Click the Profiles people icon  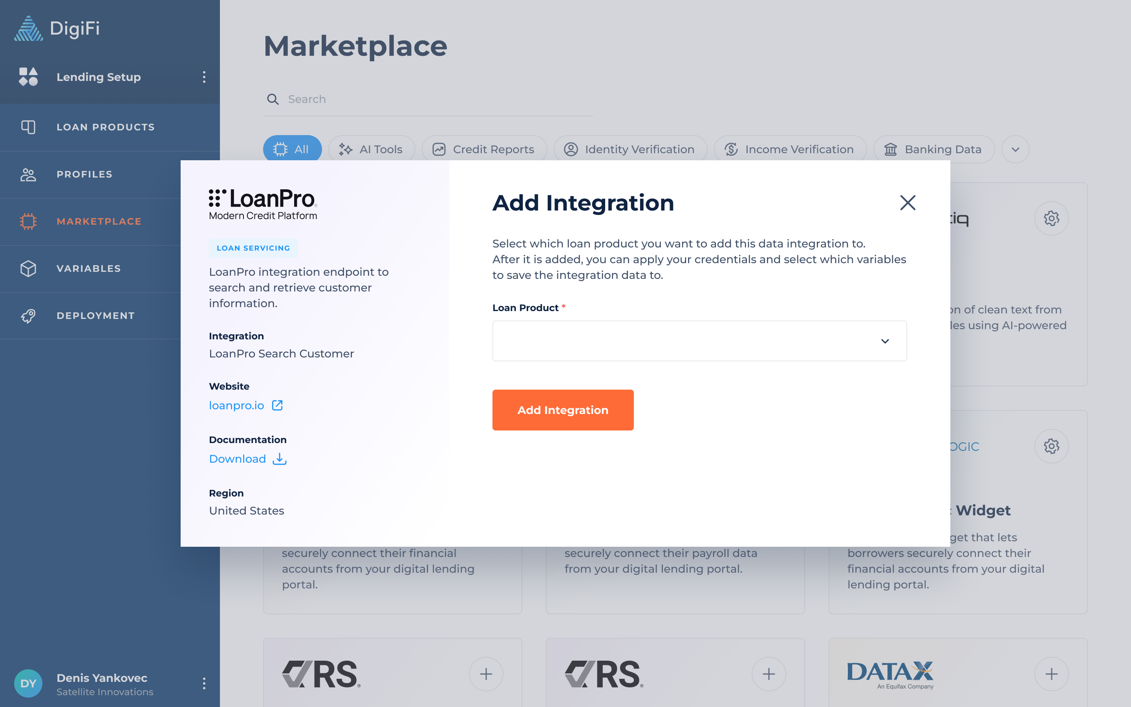pos(28,174)
